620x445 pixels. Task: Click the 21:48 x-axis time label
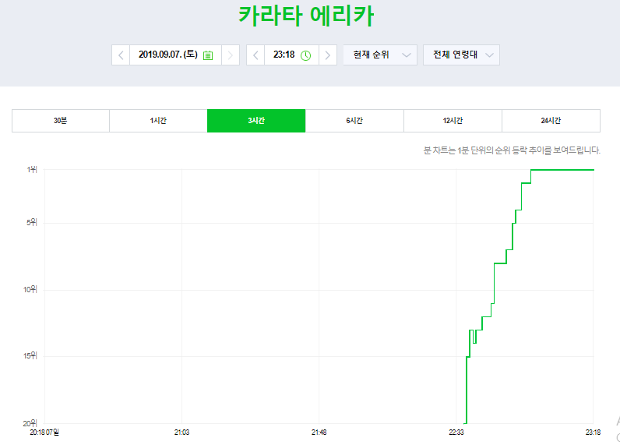pyautogui.click(x=319, y=433)
